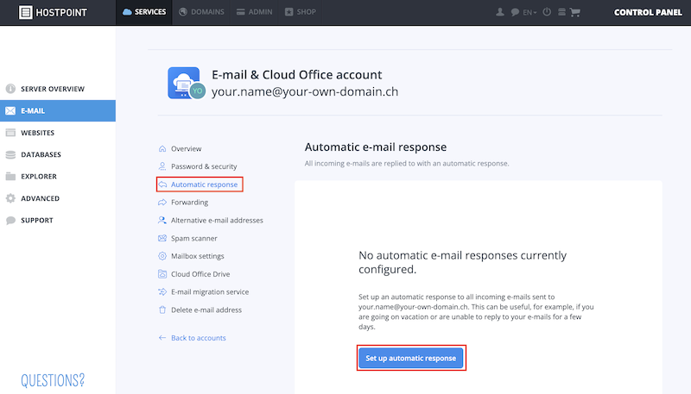Open Support in the sidebar
Viewport: 691px width, 394px height.
[58, 221]
